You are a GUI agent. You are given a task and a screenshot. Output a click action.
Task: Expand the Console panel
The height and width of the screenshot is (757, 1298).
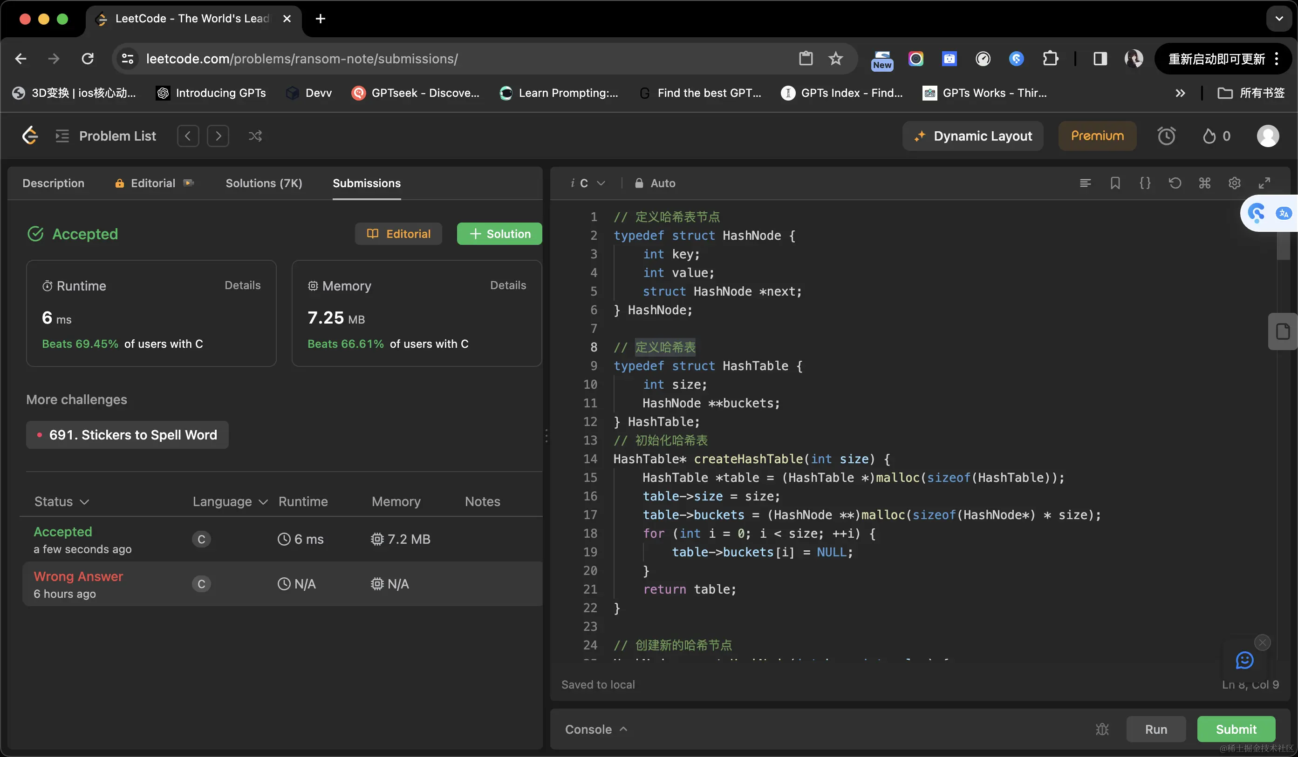(x=596, y=729)
